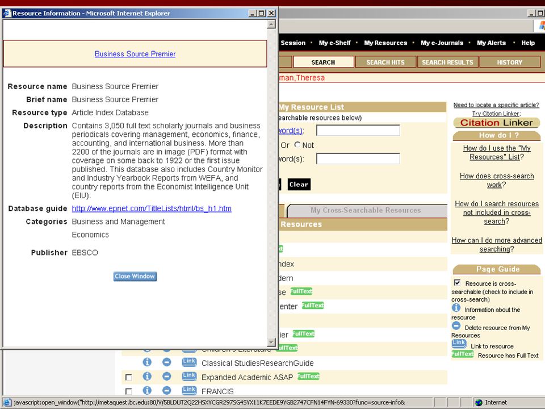Open the Help menu item
545x409 pixels.
528,43
